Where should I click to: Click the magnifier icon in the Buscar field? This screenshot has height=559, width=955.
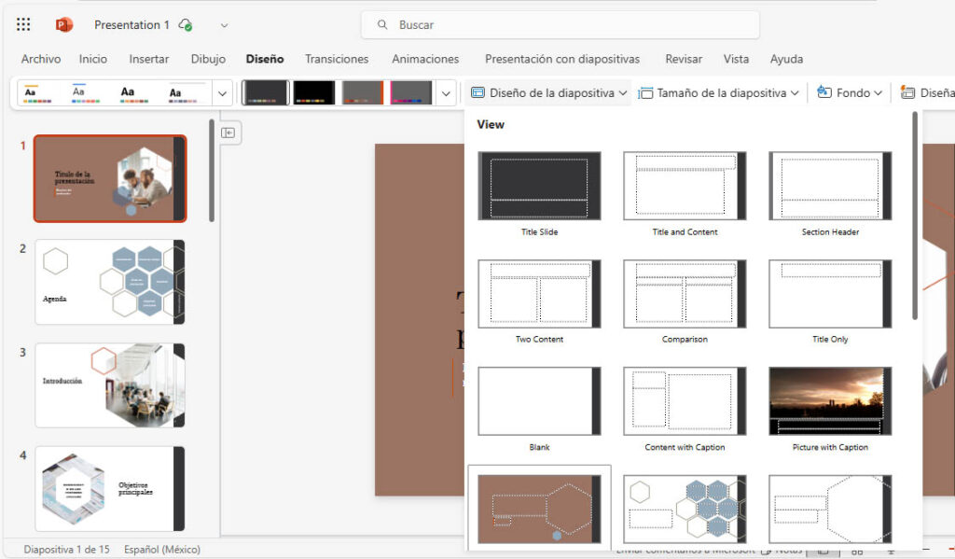pos(382,24)
